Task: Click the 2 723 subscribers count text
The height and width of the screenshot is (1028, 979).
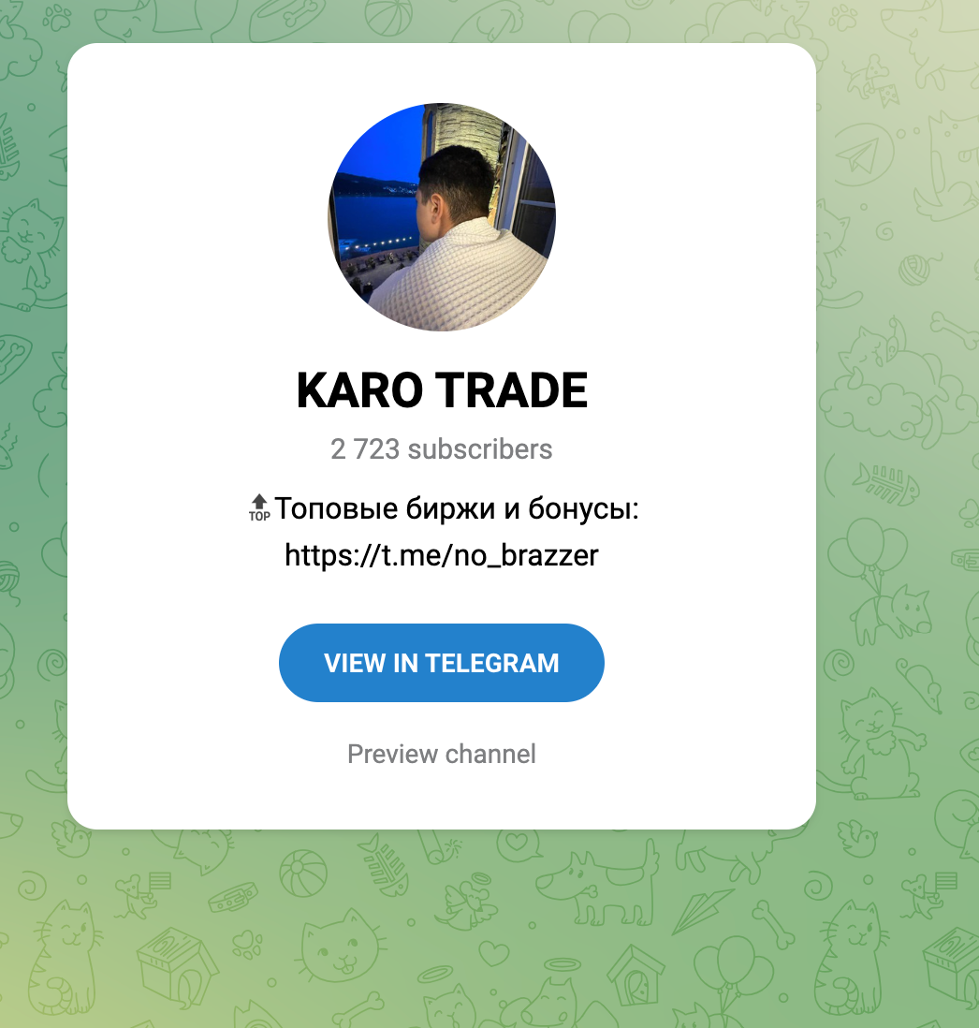Action: click(442, 449)
